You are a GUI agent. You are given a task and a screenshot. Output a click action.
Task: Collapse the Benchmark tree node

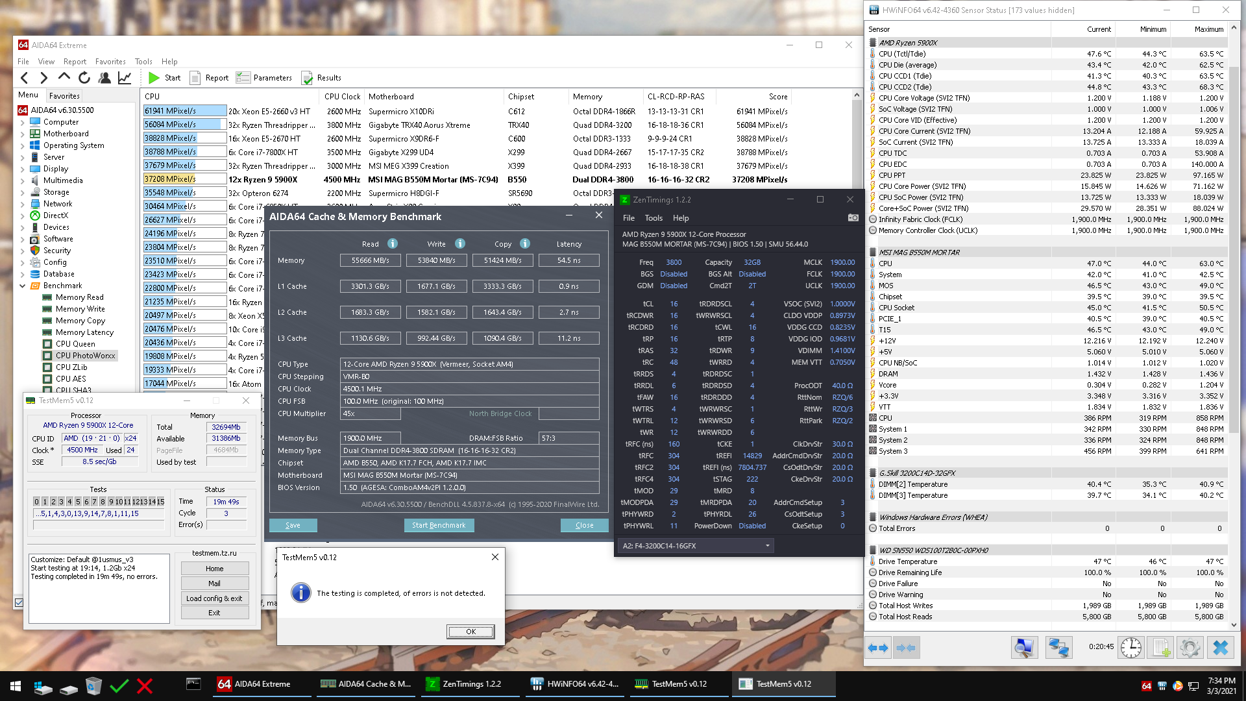[x=23, y=286]
